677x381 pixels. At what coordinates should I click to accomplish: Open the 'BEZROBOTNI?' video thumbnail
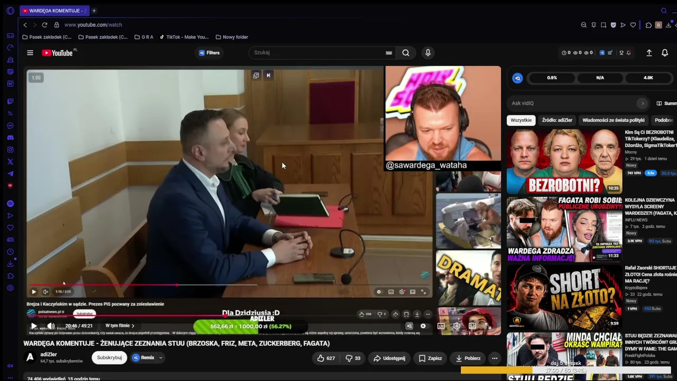coord(564,161)
